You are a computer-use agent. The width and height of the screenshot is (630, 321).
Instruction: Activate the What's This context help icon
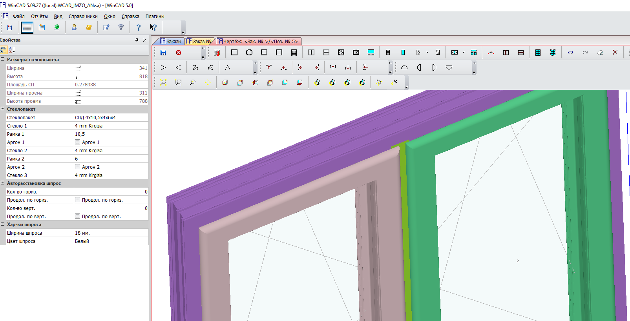click(153, 27)
